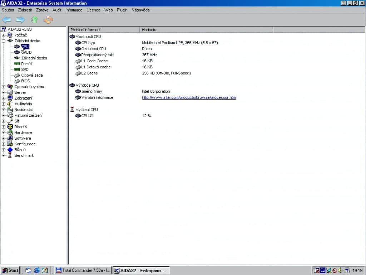The image size is (366, 275).
Task: Expand the DirectX tree node
Action: pyautogui.click(x=3, y=127)
